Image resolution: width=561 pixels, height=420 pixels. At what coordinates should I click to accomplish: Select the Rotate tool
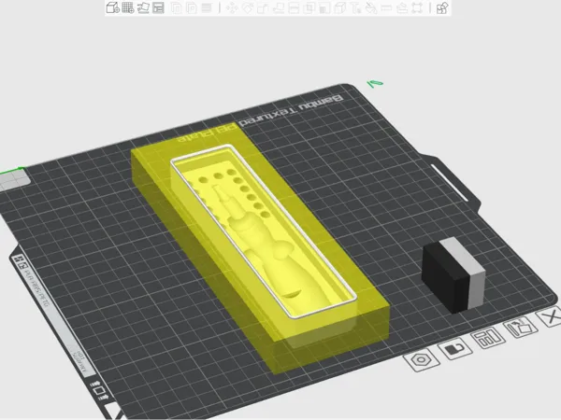[247, 7]
